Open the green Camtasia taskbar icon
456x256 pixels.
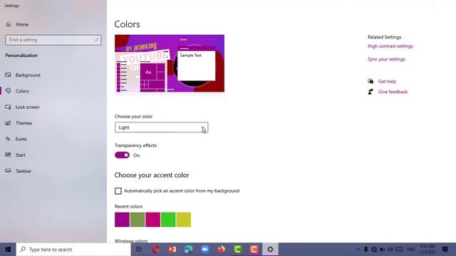coord(237,250)
